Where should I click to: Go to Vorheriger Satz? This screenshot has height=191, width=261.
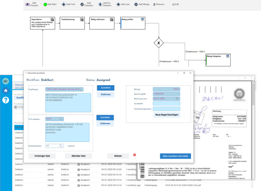click(x=42, y=156)
